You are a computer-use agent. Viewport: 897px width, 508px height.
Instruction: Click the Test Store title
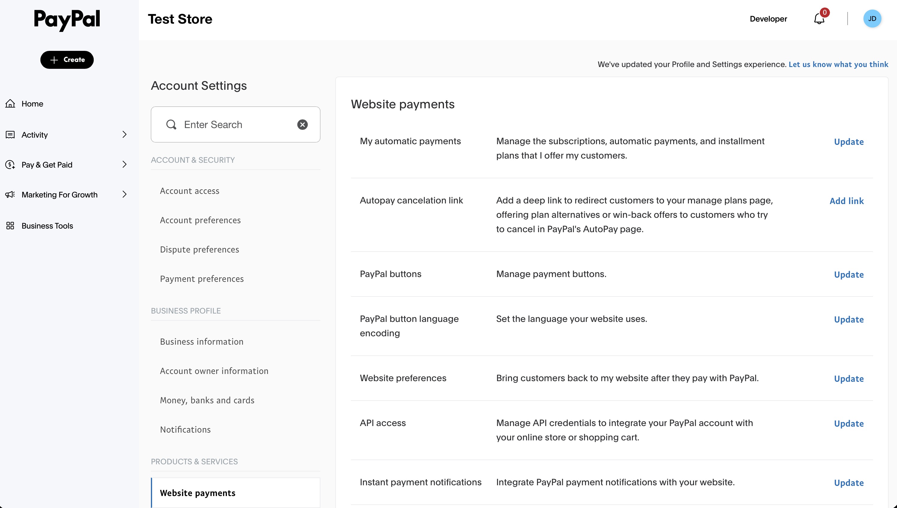[x=180, y=19]
